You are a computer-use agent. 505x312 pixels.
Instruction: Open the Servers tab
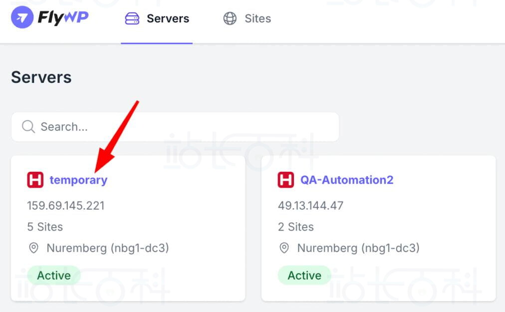[157, 18]
